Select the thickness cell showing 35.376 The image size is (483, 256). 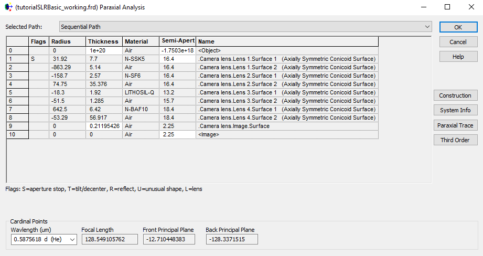pos(104,84)
